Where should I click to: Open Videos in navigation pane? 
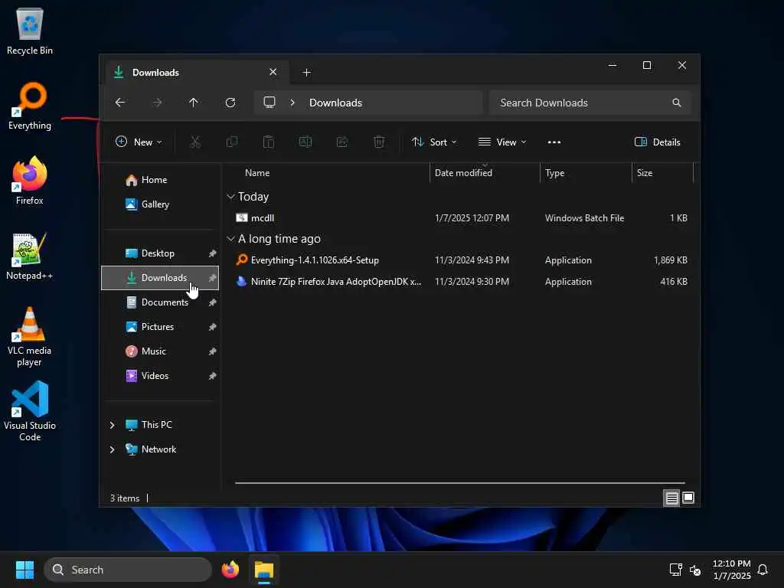(x=160, y=376)
